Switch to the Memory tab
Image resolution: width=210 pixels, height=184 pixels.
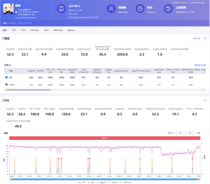(34, 30)
